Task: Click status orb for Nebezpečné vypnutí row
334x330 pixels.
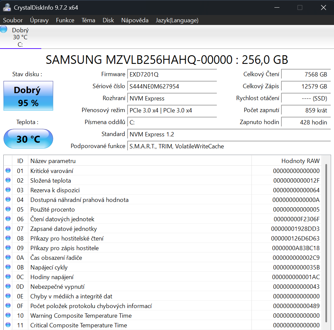Action: click(8, 286)
